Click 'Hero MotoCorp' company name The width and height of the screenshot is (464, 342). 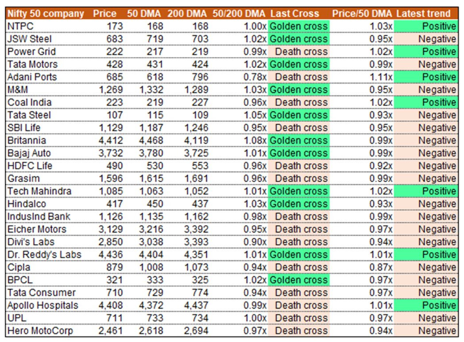(x=40, y=331)
